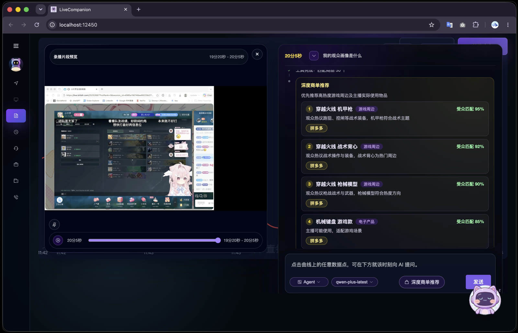Click the 拼多多 tag under 穿越火线 机甲枪
Image resolution: width=518 pixels, height=333 pixels.
coord(316,128)
